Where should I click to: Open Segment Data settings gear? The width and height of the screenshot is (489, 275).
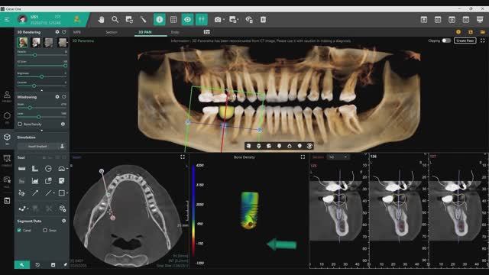pyautogui.click(x=64, y=221)
